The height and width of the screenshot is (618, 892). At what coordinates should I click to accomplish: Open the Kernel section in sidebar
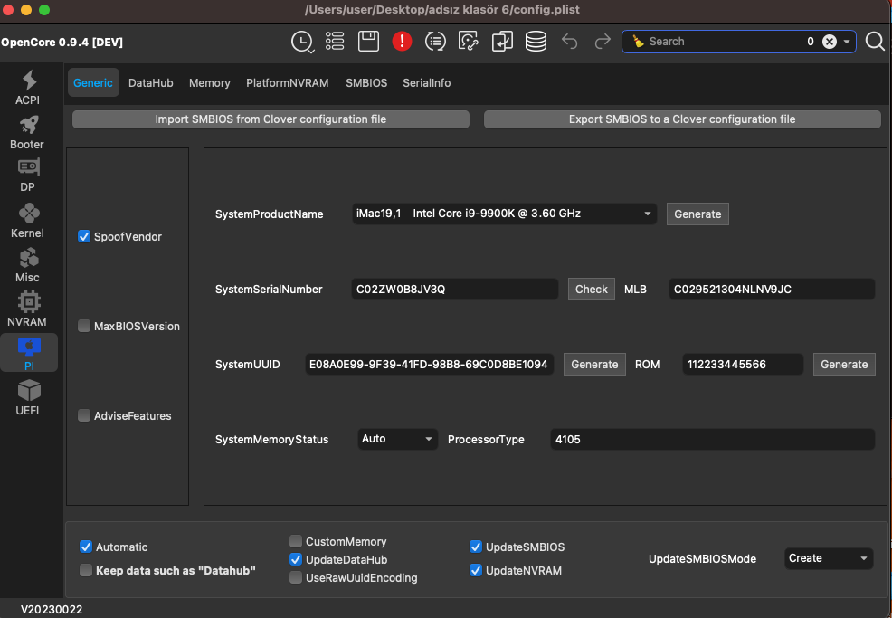point(27,220)
